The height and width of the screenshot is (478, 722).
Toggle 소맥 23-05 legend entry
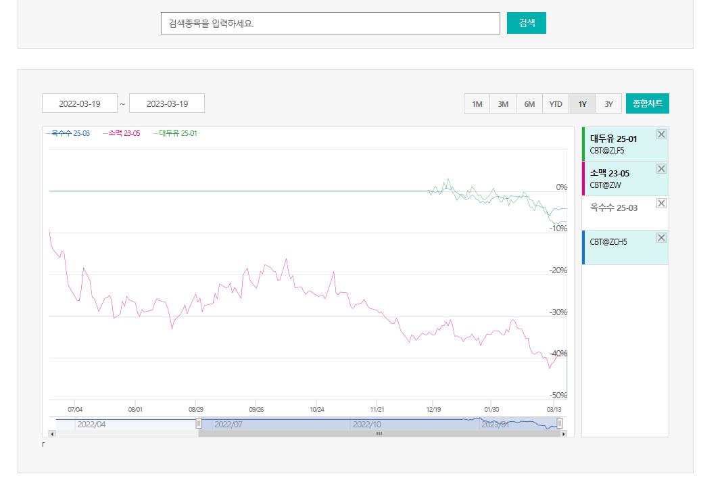(x=122, y=133)
